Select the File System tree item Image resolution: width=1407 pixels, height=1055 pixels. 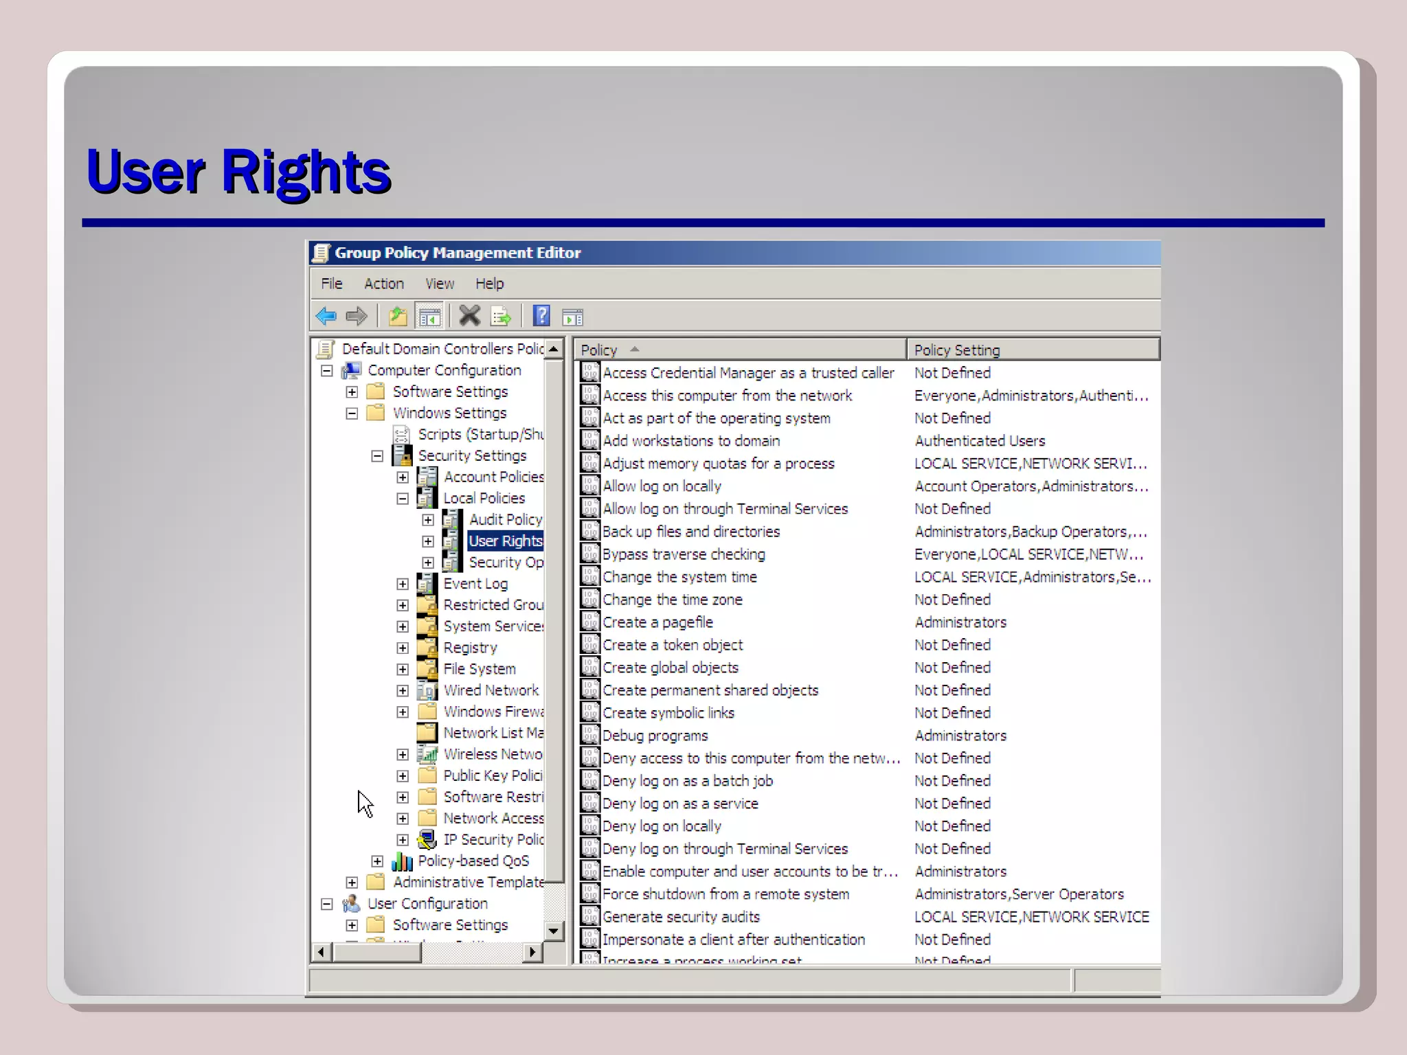pyautogui.click(x=480, y=669)
